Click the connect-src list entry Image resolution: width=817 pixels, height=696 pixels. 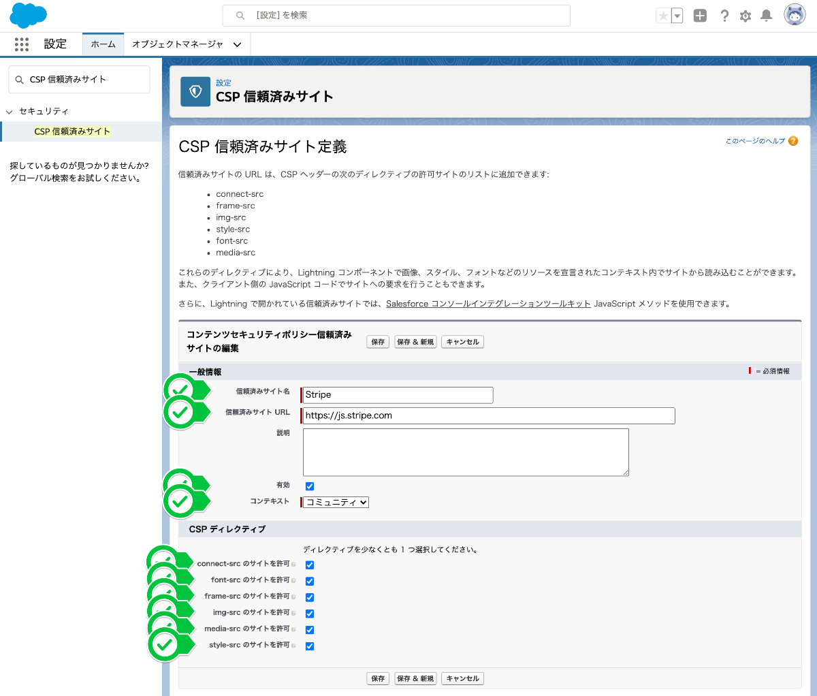[x=240, y=194]
